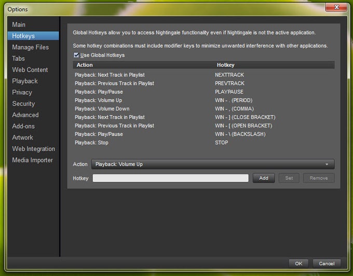This screenshot has width=353, height=276.
Task: Open the Main options section
Action: pyautogui.click(x=33, y=24)
